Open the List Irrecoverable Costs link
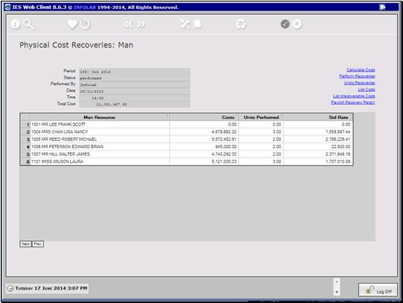Viewport: 403px width, 303px height. 354,96
